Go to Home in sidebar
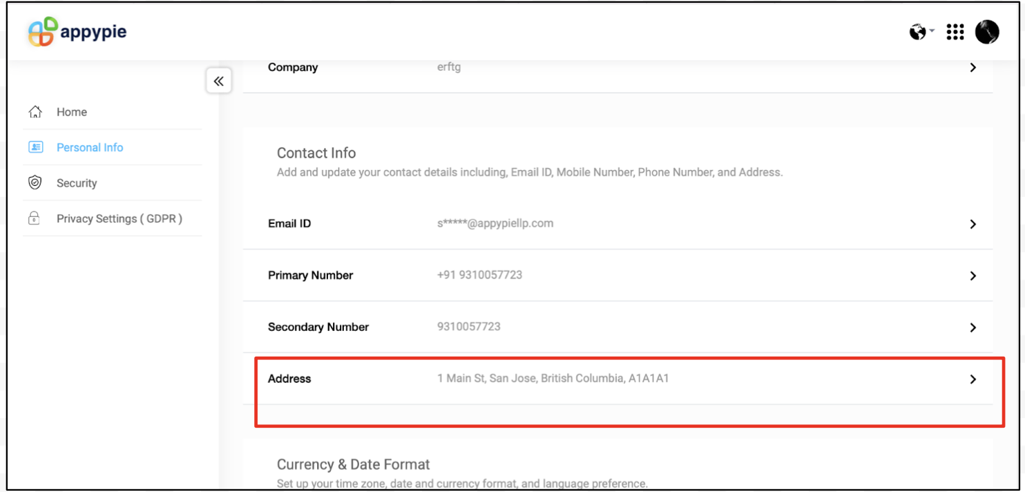This screenshot has height=492, width=1025. point(72,112)
